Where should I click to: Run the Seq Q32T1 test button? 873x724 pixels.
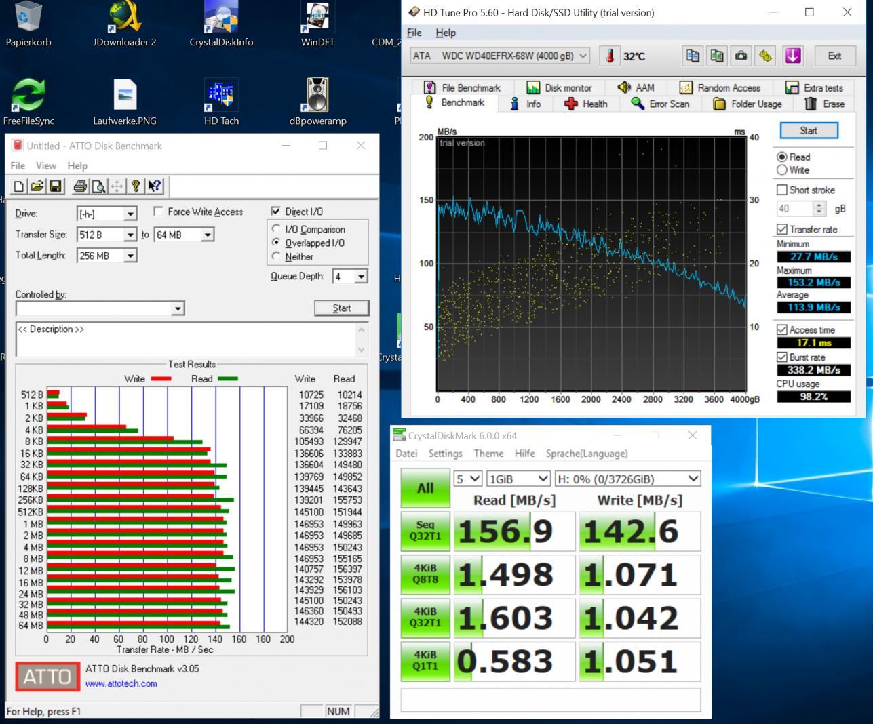(425, 530)
